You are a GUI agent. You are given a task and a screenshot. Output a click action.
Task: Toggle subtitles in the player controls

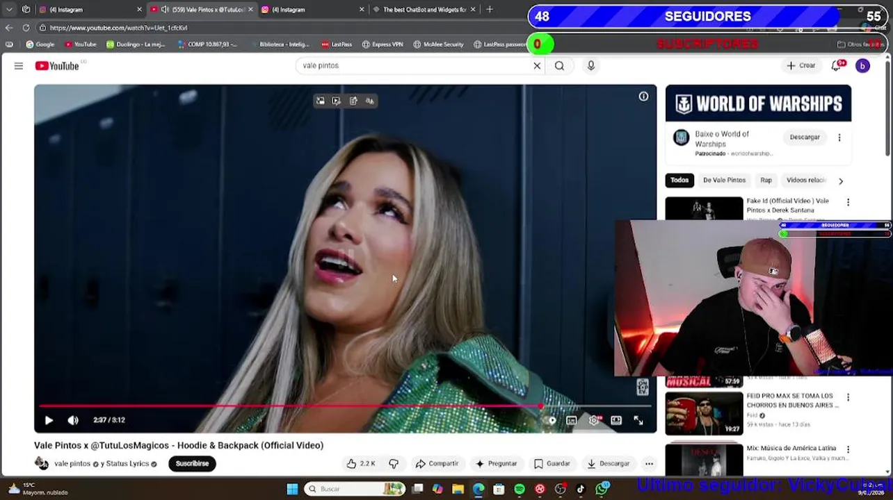pos(571,420)
